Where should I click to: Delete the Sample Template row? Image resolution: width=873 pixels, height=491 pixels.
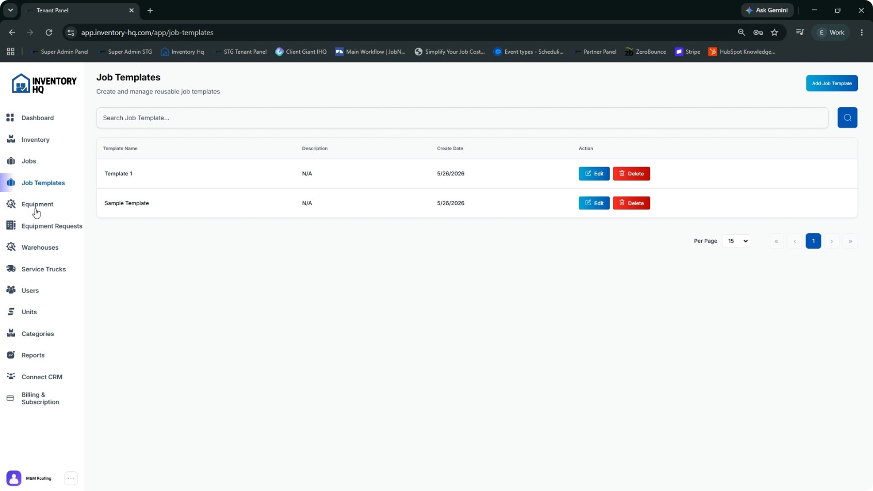[x=631, y=203]
